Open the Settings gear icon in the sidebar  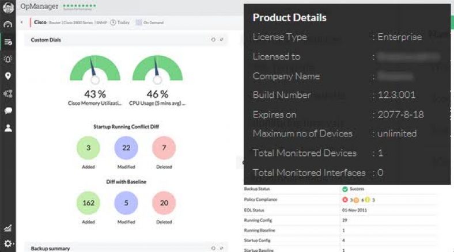pyautogui.click(x=8, y=244)
